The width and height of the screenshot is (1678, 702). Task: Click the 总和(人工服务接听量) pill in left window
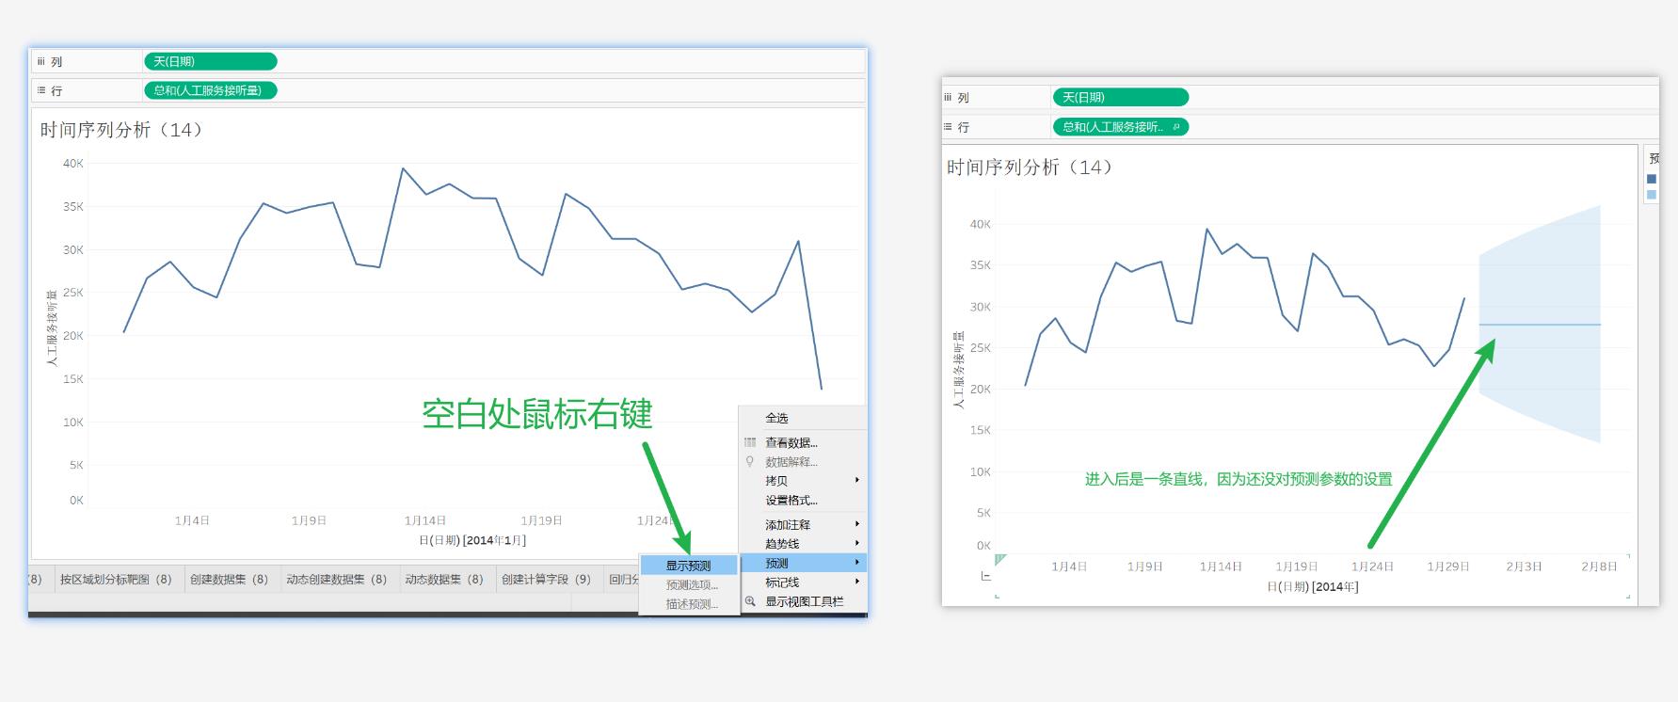pyautogui.click(x=211, y=90)
